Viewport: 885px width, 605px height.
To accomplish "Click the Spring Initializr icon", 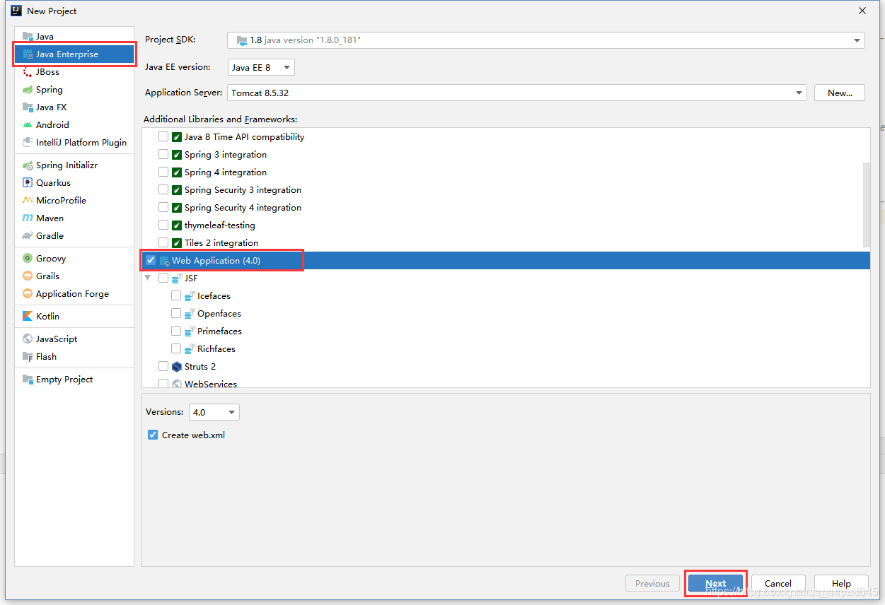I will 28,165.
